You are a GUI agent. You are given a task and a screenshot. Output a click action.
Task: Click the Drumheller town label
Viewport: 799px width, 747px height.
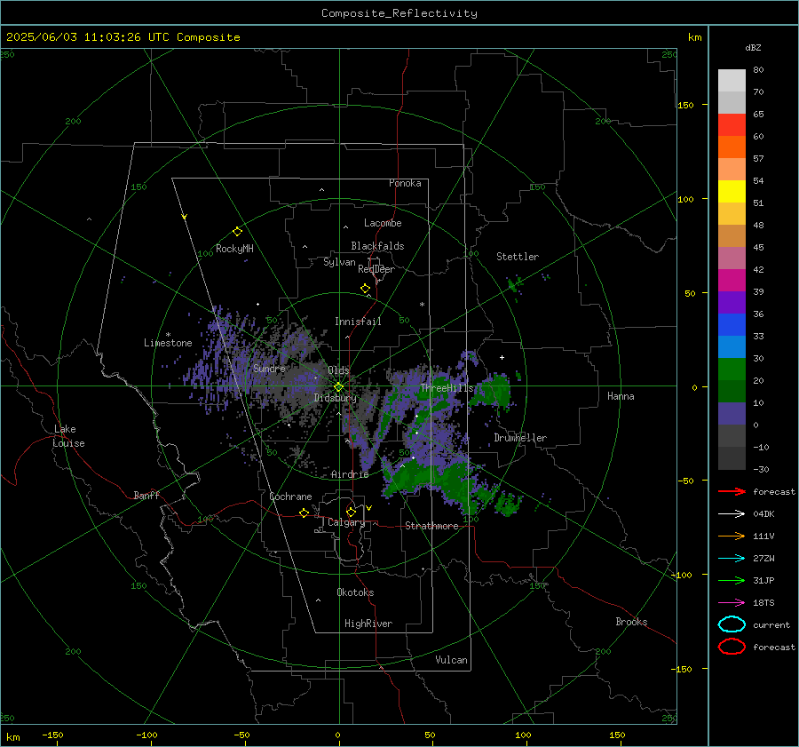pyautogui.click(x=520, y=438)
